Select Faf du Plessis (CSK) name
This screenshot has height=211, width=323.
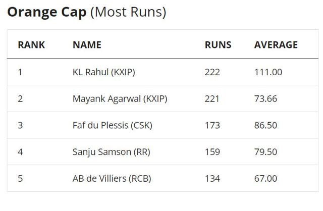[113, 125]
